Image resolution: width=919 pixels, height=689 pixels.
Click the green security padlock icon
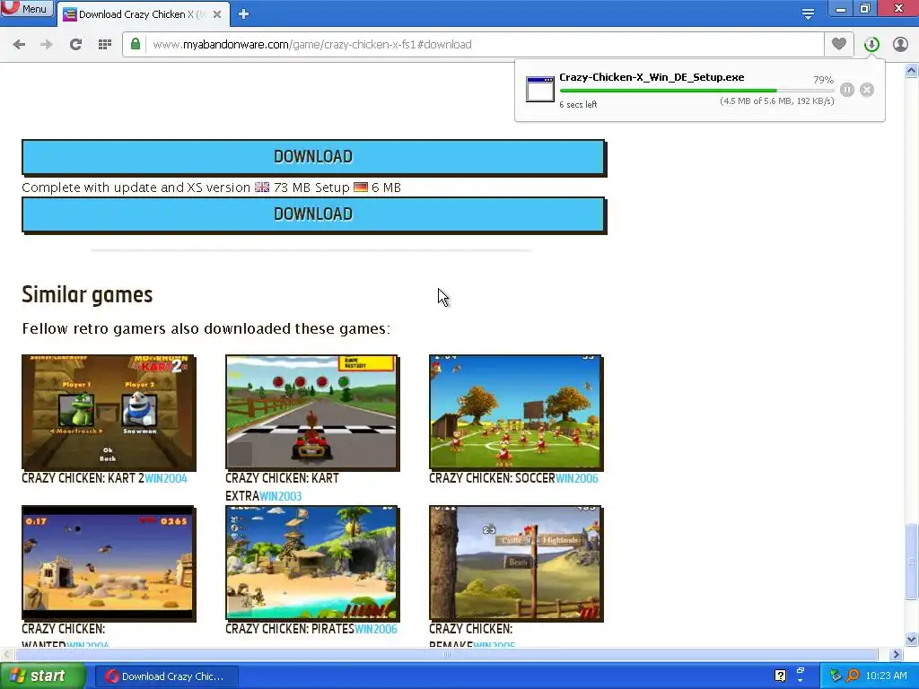click(136, 44)
